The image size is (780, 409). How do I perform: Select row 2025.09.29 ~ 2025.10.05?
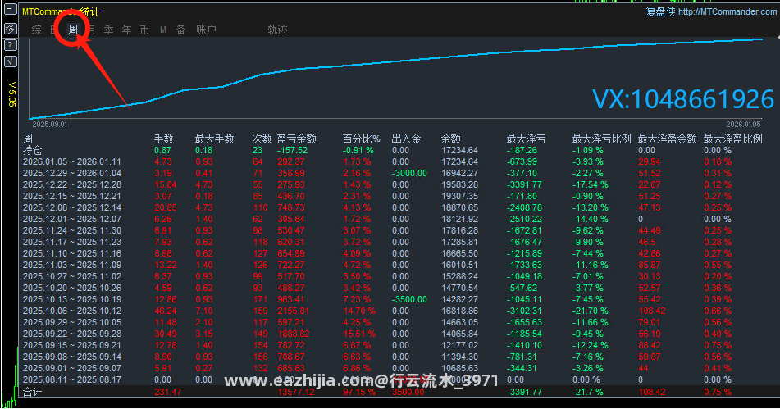tap(71, 322)
